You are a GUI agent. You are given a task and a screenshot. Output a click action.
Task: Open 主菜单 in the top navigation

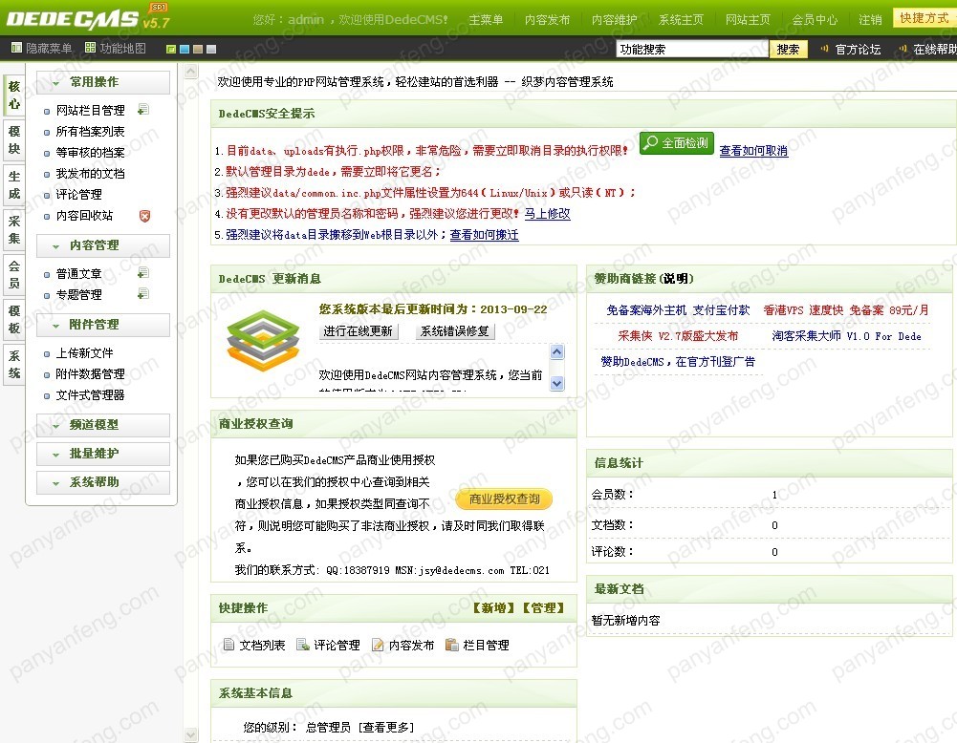coord(486,19)
